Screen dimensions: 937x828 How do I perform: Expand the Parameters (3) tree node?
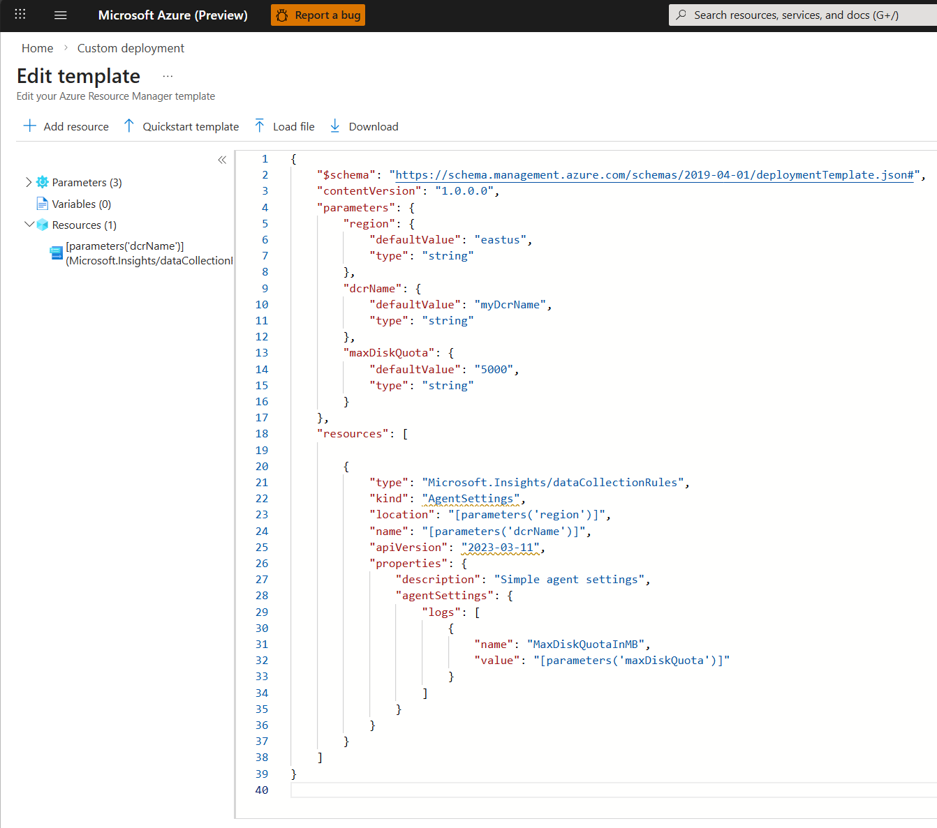[x=29, y=182]
